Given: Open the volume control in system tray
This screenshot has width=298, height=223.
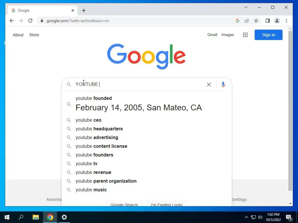Looking at the screenshot, I should click(x=260, y=217).
